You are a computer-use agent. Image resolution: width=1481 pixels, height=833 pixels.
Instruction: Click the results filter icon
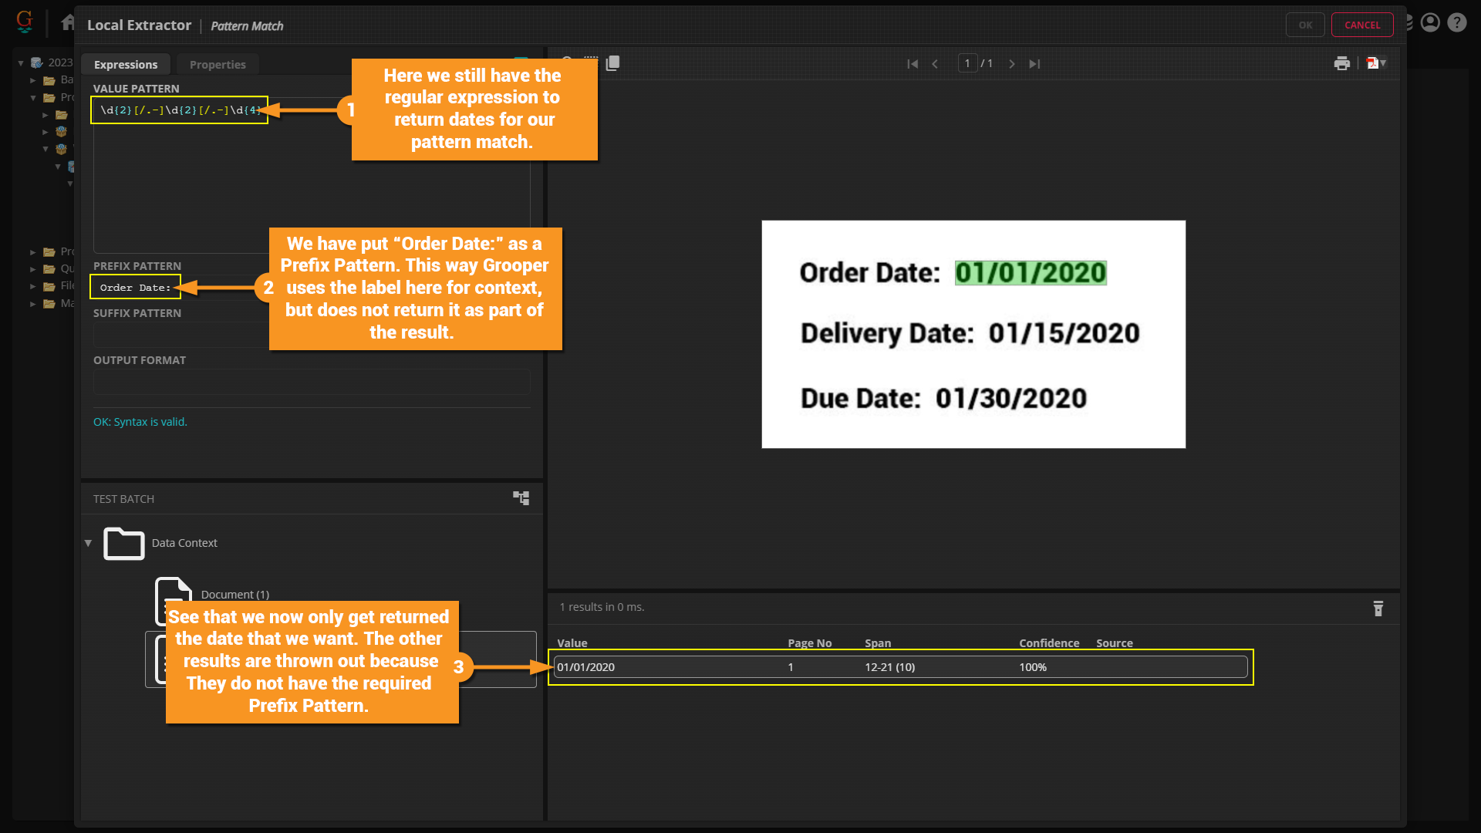[1378, 609]
